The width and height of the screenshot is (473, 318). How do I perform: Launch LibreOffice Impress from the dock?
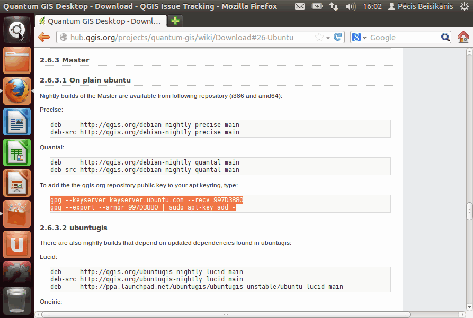(17, 183)
